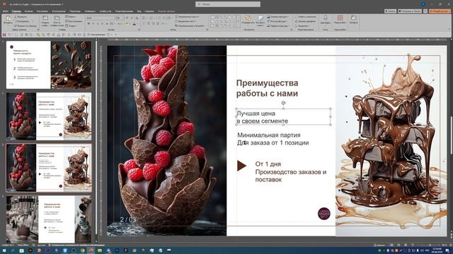Toggle Strikethrough formatting

click(107, 23)
